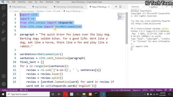Screen dimensions: 173x97
Task: Open the Search view in activity bar
Action: point(4,15)
